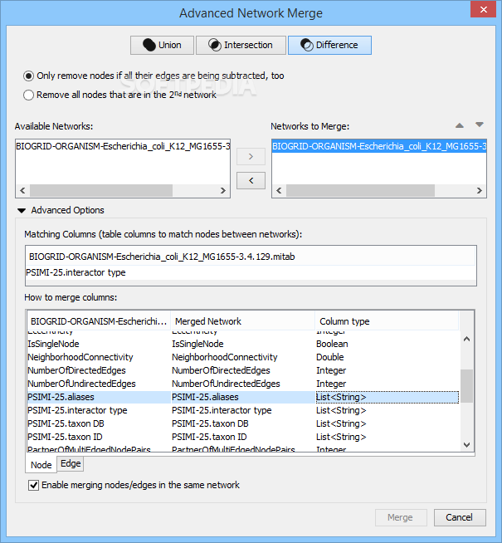Select PSIMI-25.taxon ID source row
Image resolution: width=502 pixels, height=543 pixels.
click(99, 437)
